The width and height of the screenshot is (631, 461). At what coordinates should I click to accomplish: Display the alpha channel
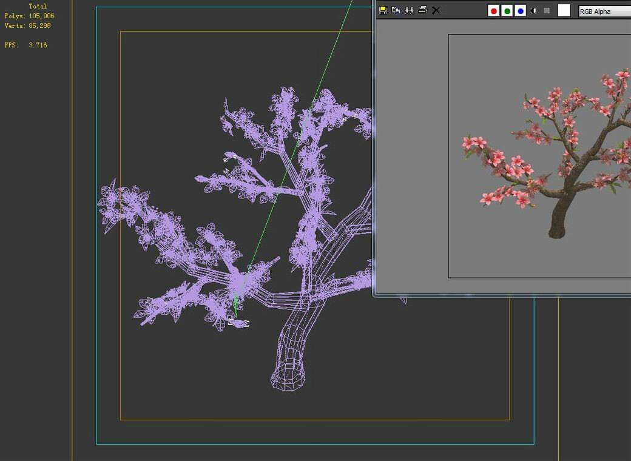533,10
